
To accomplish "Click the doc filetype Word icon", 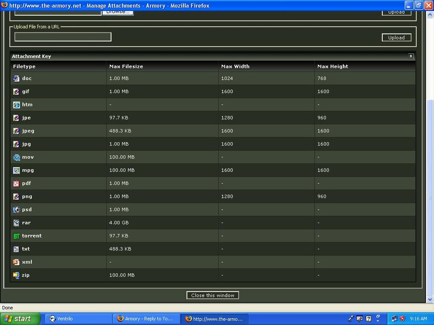I will [16, 78].
